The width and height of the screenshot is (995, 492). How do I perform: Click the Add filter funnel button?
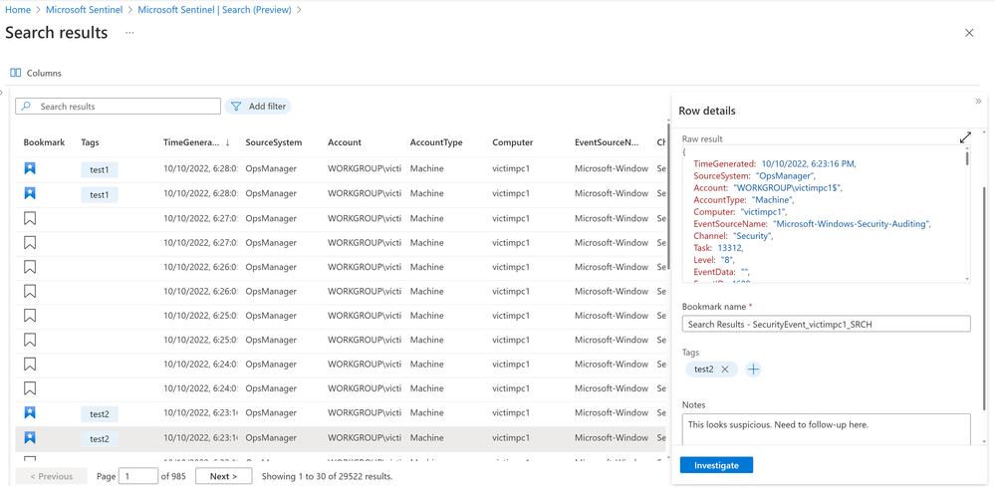[x=258, y=107]
